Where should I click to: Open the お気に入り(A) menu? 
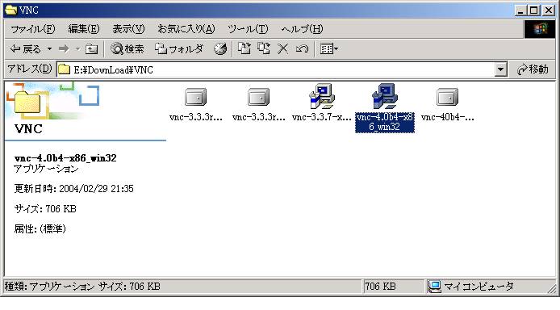[186, 29]
